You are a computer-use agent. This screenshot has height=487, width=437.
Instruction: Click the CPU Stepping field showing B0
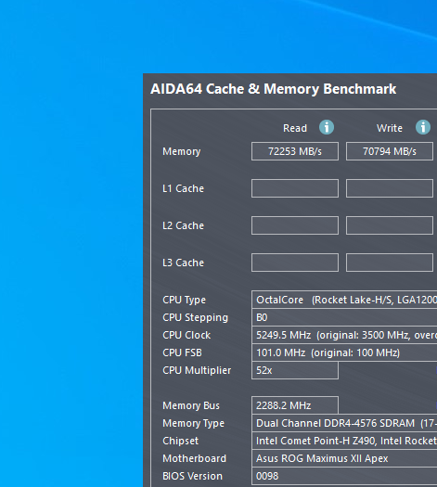point(344,317)
